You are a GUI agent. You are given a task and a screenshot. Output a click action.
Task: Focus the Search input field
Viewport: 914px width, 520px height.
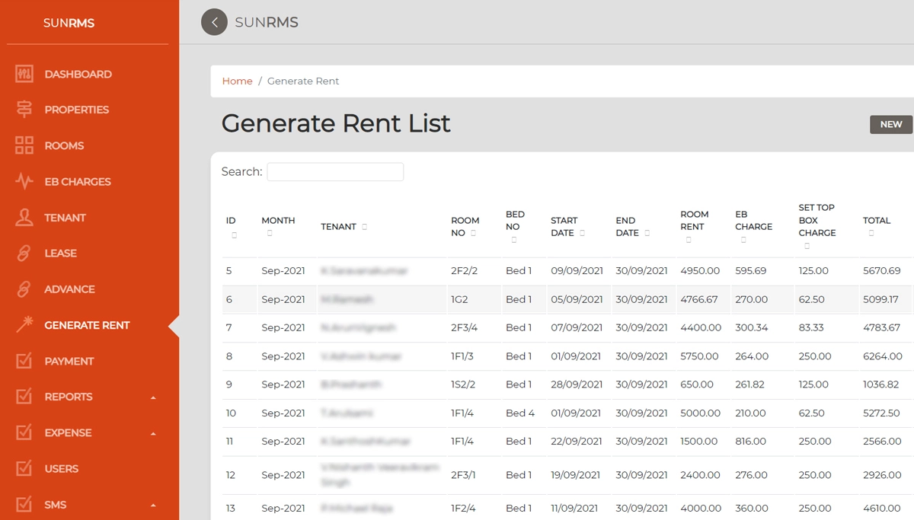click(x=335, y=171)
